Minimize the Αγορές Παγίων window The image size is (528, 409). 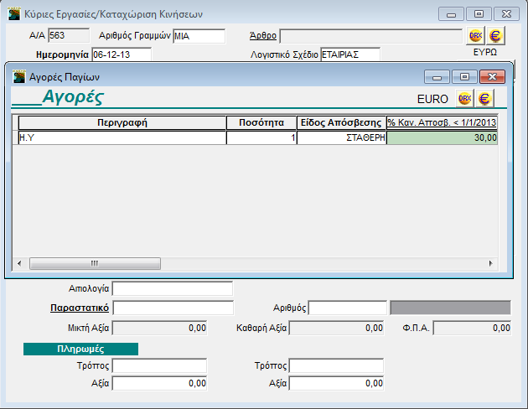pyautogui.click(x=437, y=77)
